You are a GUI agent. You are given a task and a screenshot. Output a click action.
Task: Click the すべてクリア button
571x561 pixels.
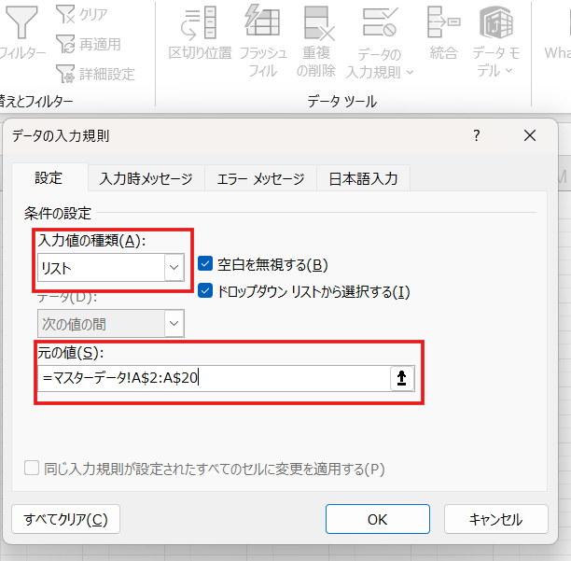coord(65,519)
